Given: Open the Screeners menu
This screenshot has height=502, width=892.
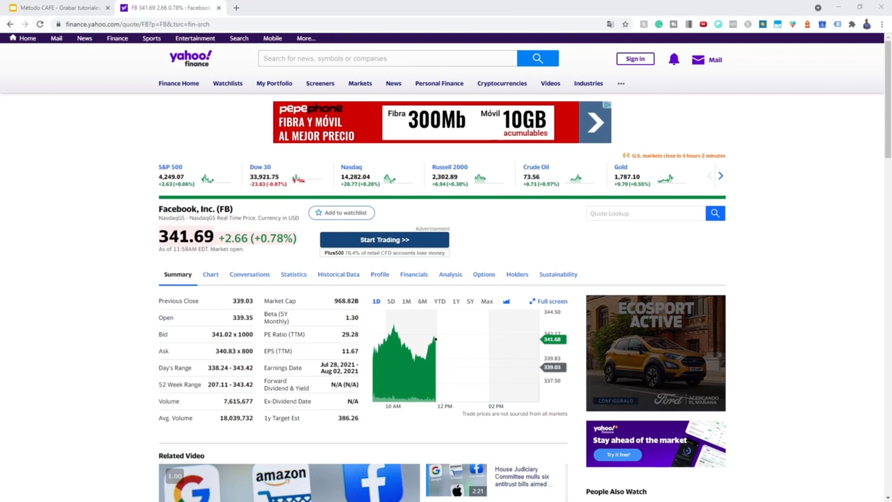Looking at the screenshot, I should tap(320, 84).
